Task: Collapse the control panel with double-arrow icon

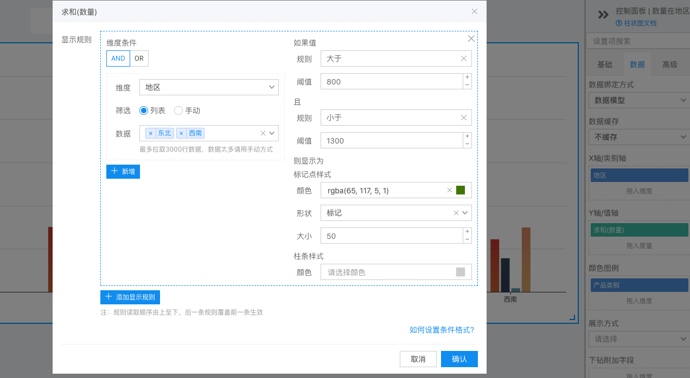Action: click(x=603, y=15)
